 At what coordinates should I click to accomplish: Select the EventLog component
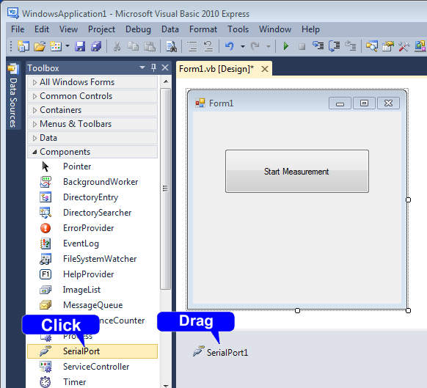click(x=92, y=244)
